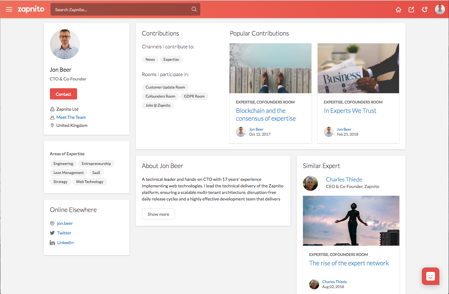Click the location pin icon near United Kingdom
The height and width of the screenshot is (294, 449).
(x=52, y=125)
